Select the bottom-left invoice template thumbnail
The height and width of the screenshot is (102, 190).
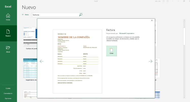point(30,94)
